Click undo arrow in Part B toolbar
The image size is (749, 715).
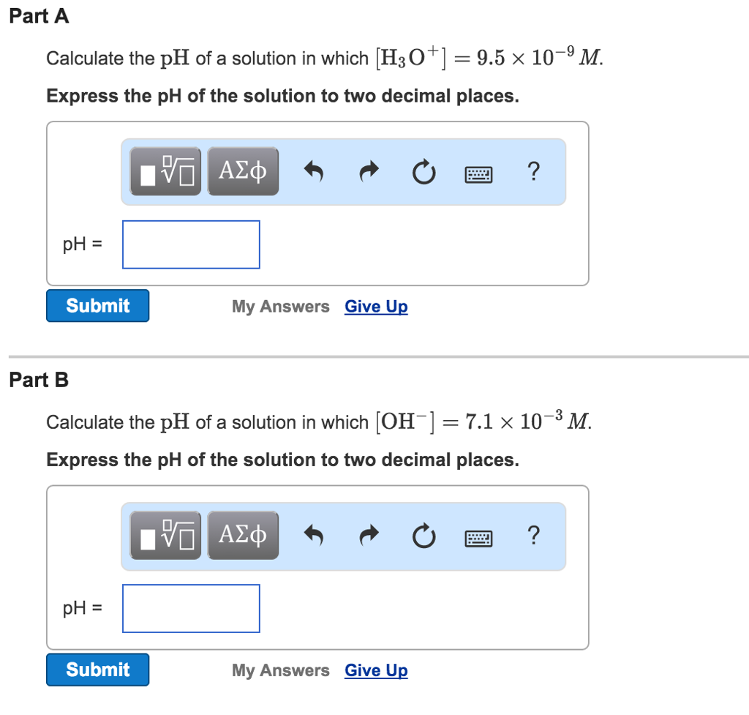(x=314, y=535)
